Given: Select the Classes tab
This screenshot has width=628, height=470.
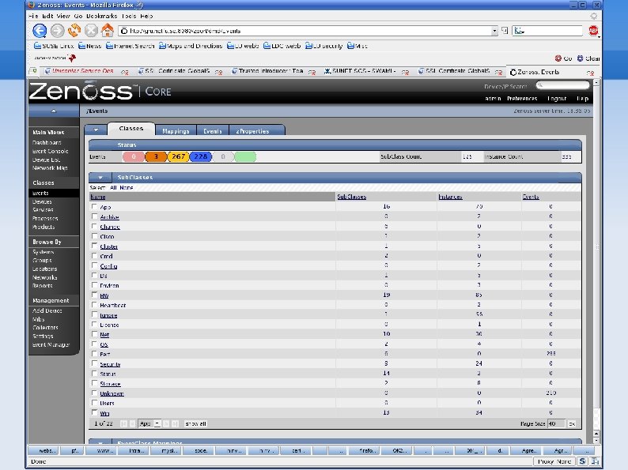Looking at the screenshot, I should tap(131, 129).
